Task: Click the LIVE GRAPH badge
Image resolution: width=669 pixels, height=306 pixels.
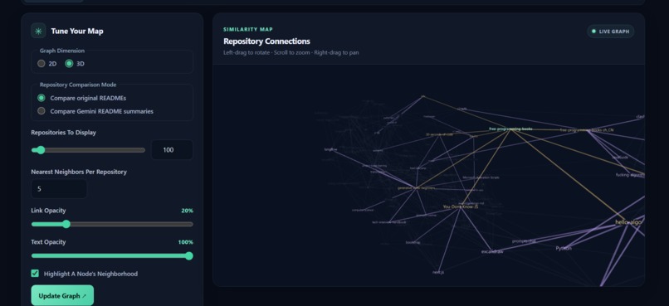Action: (x=611, y=32)
